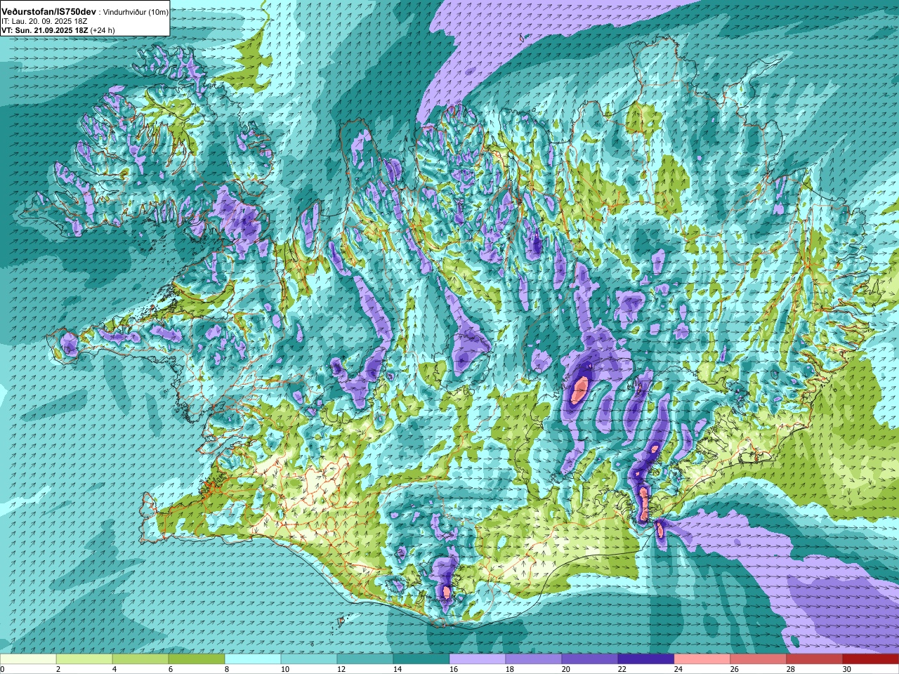Click the 10–12 light turquoise legend swatch

309,659
